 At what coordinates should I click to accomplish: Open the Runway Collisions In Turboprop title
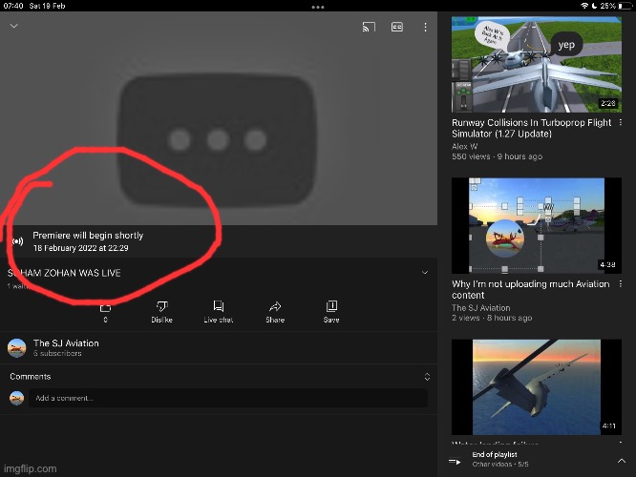point(531,128)
